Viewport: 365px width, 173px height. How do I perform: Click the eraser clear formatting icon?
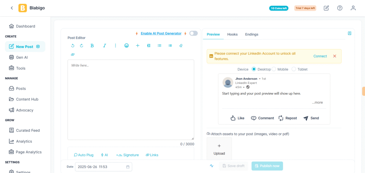181,46
